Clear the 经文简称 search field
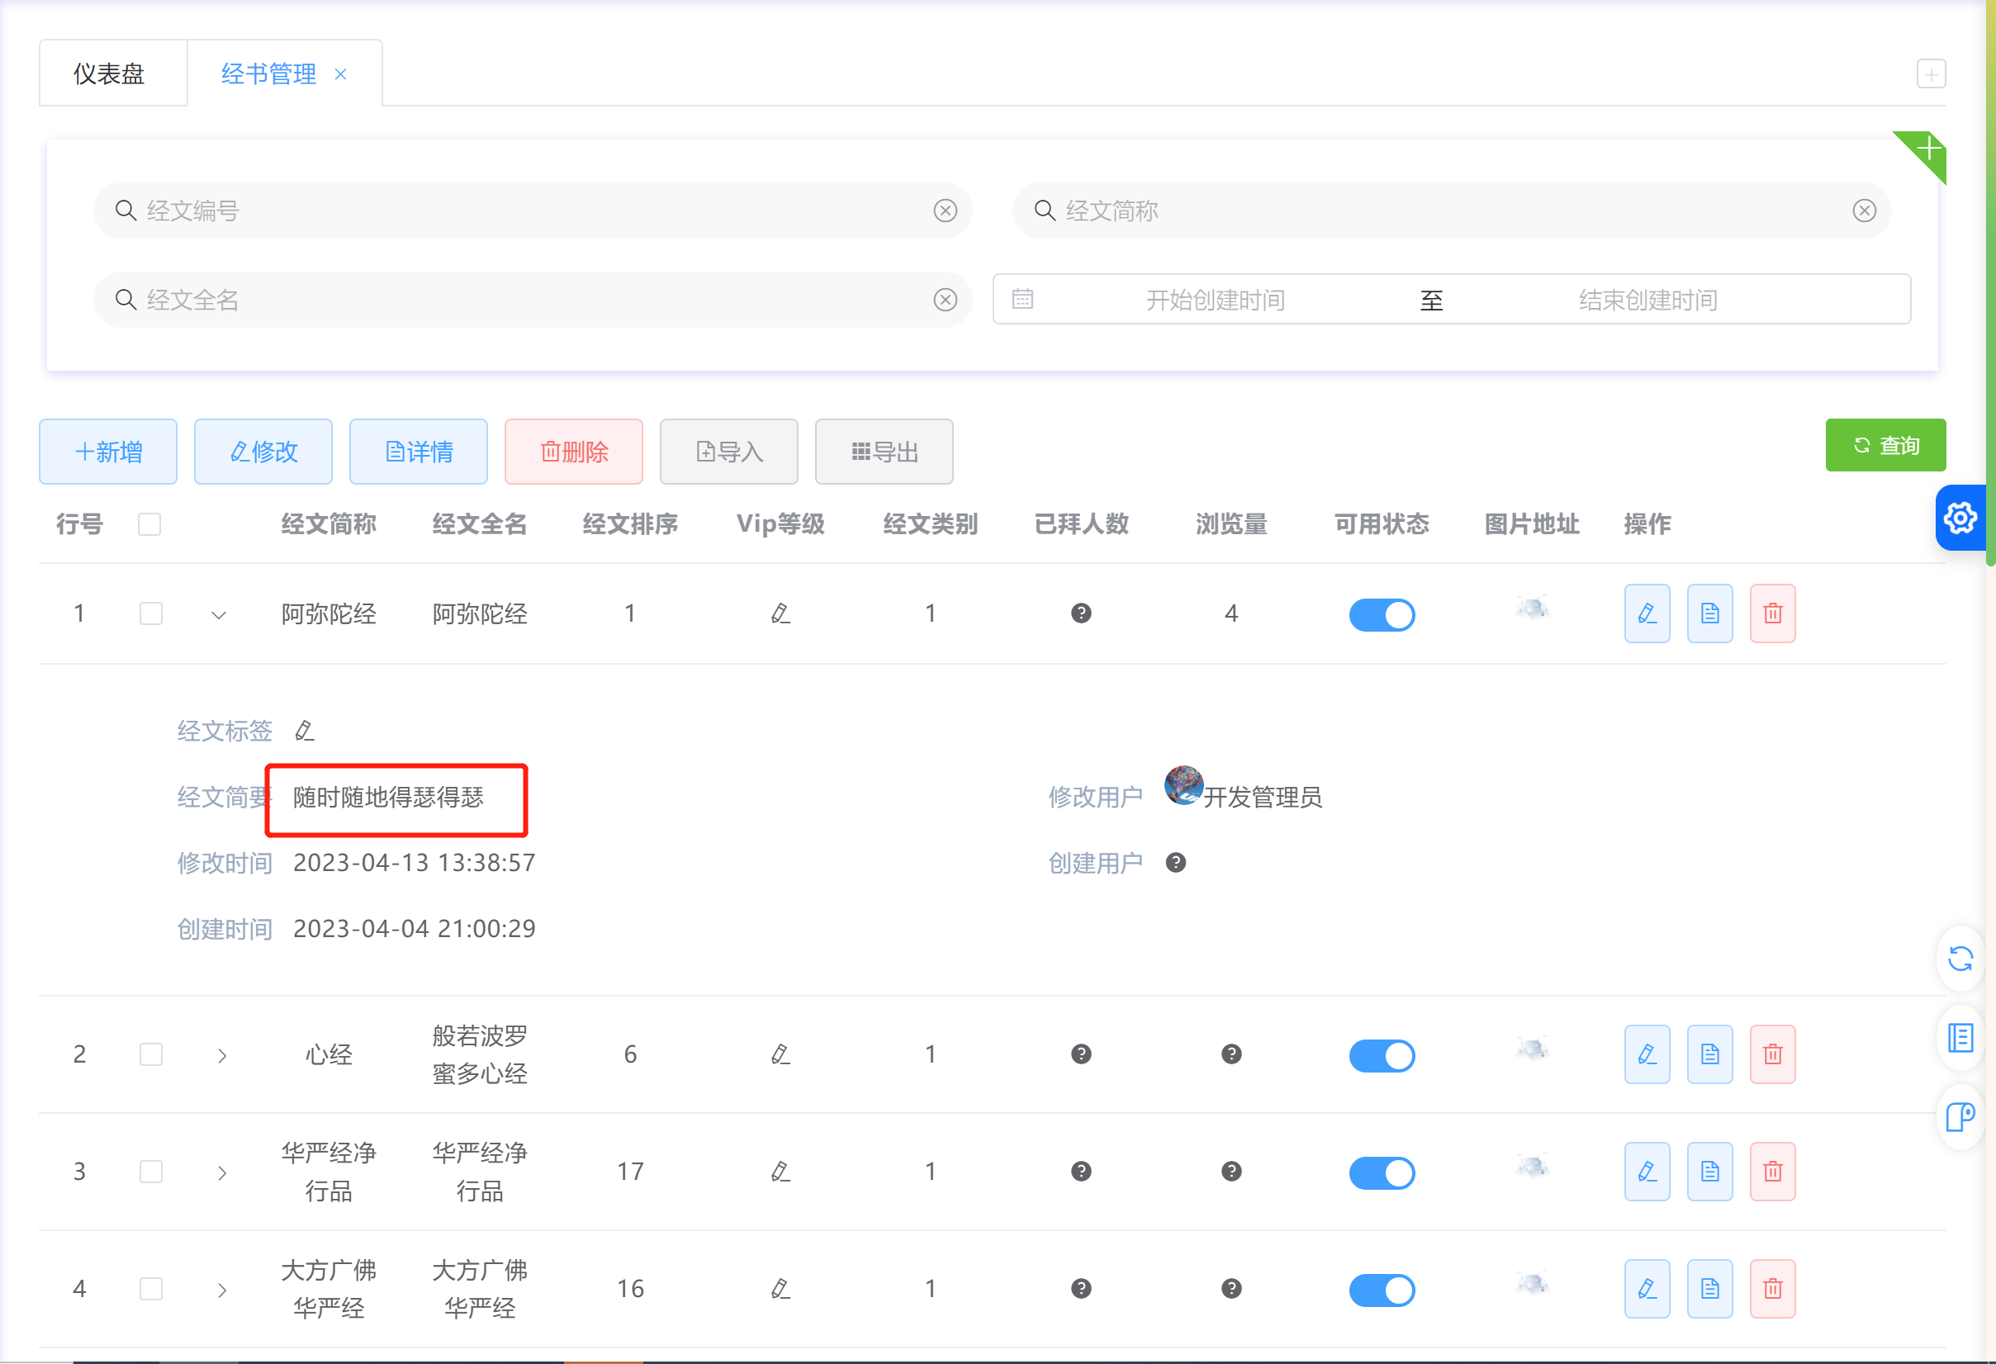Viewport: 1996px width, 1364px height. click(x=1865, y=211)
